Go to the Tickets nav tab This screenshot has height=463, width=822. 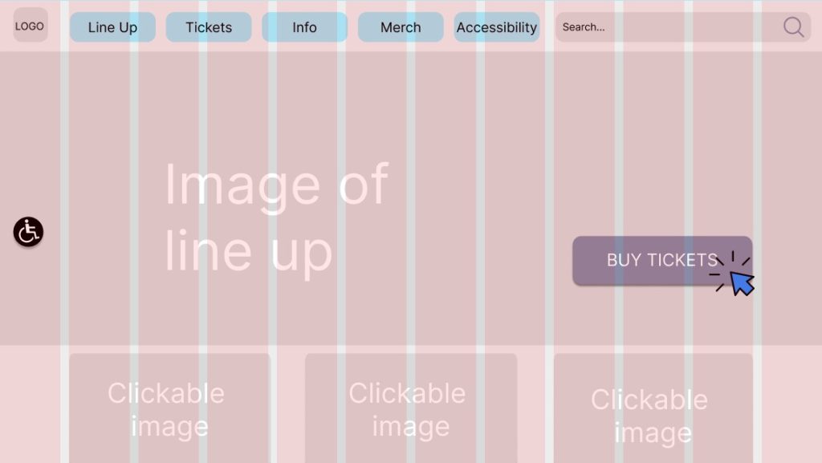(x=209, y=27)
